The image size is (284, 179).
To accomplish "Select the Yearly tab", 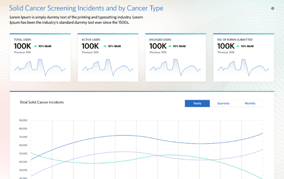I will coord(197,104).
